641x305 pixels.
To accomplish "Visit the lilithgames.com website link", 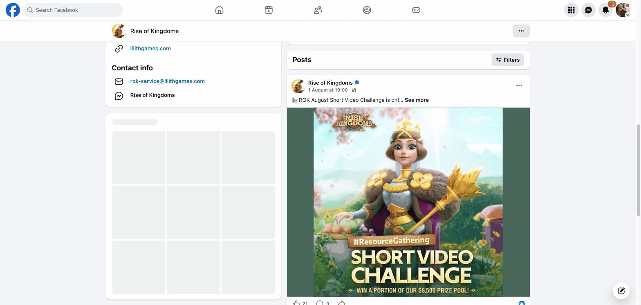I will click(x=150, y=48).
